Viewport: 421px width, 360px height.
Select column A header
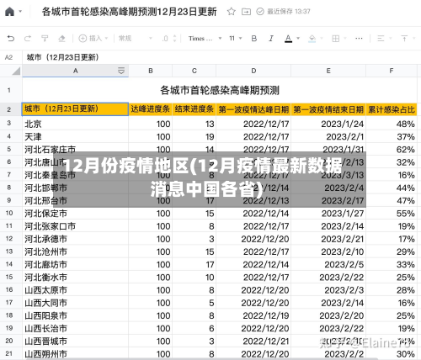click(75, 71)
